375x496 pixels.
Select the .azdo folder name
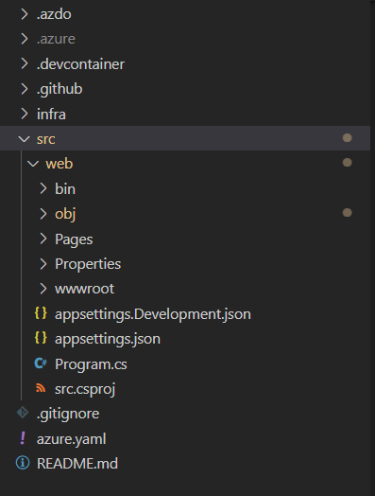pos(54,14)
